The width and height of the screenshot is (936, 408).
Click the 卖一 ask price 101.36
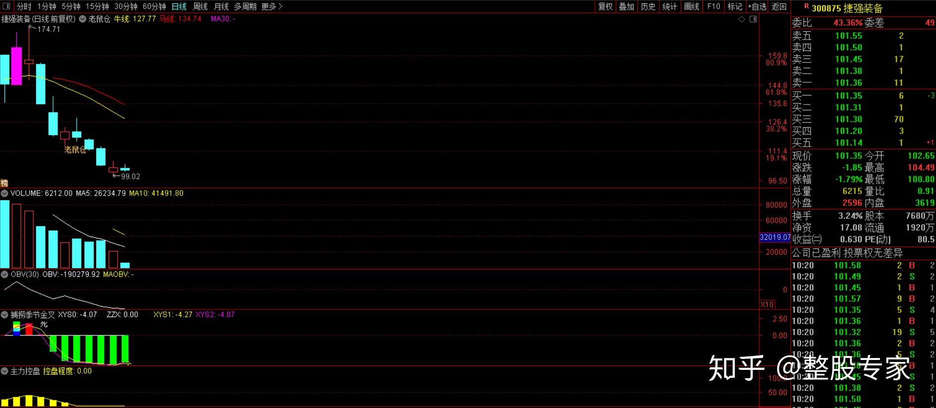pos(848,83)
